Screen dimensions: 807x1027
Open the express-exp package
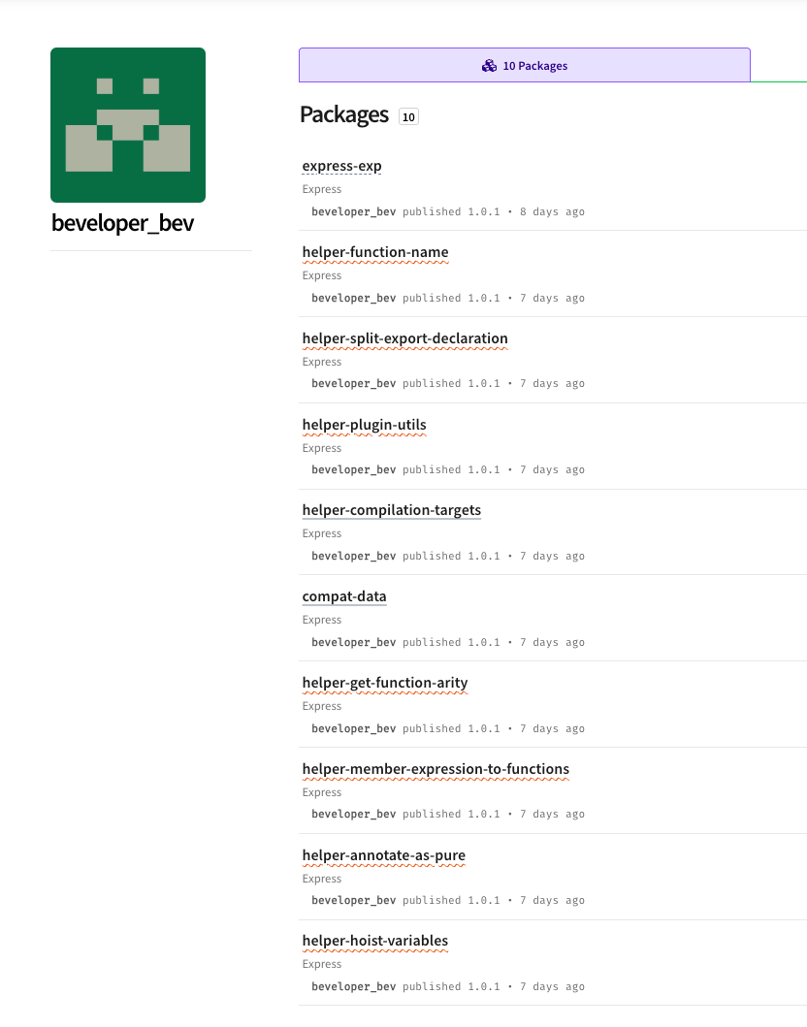tap(342, 167)
